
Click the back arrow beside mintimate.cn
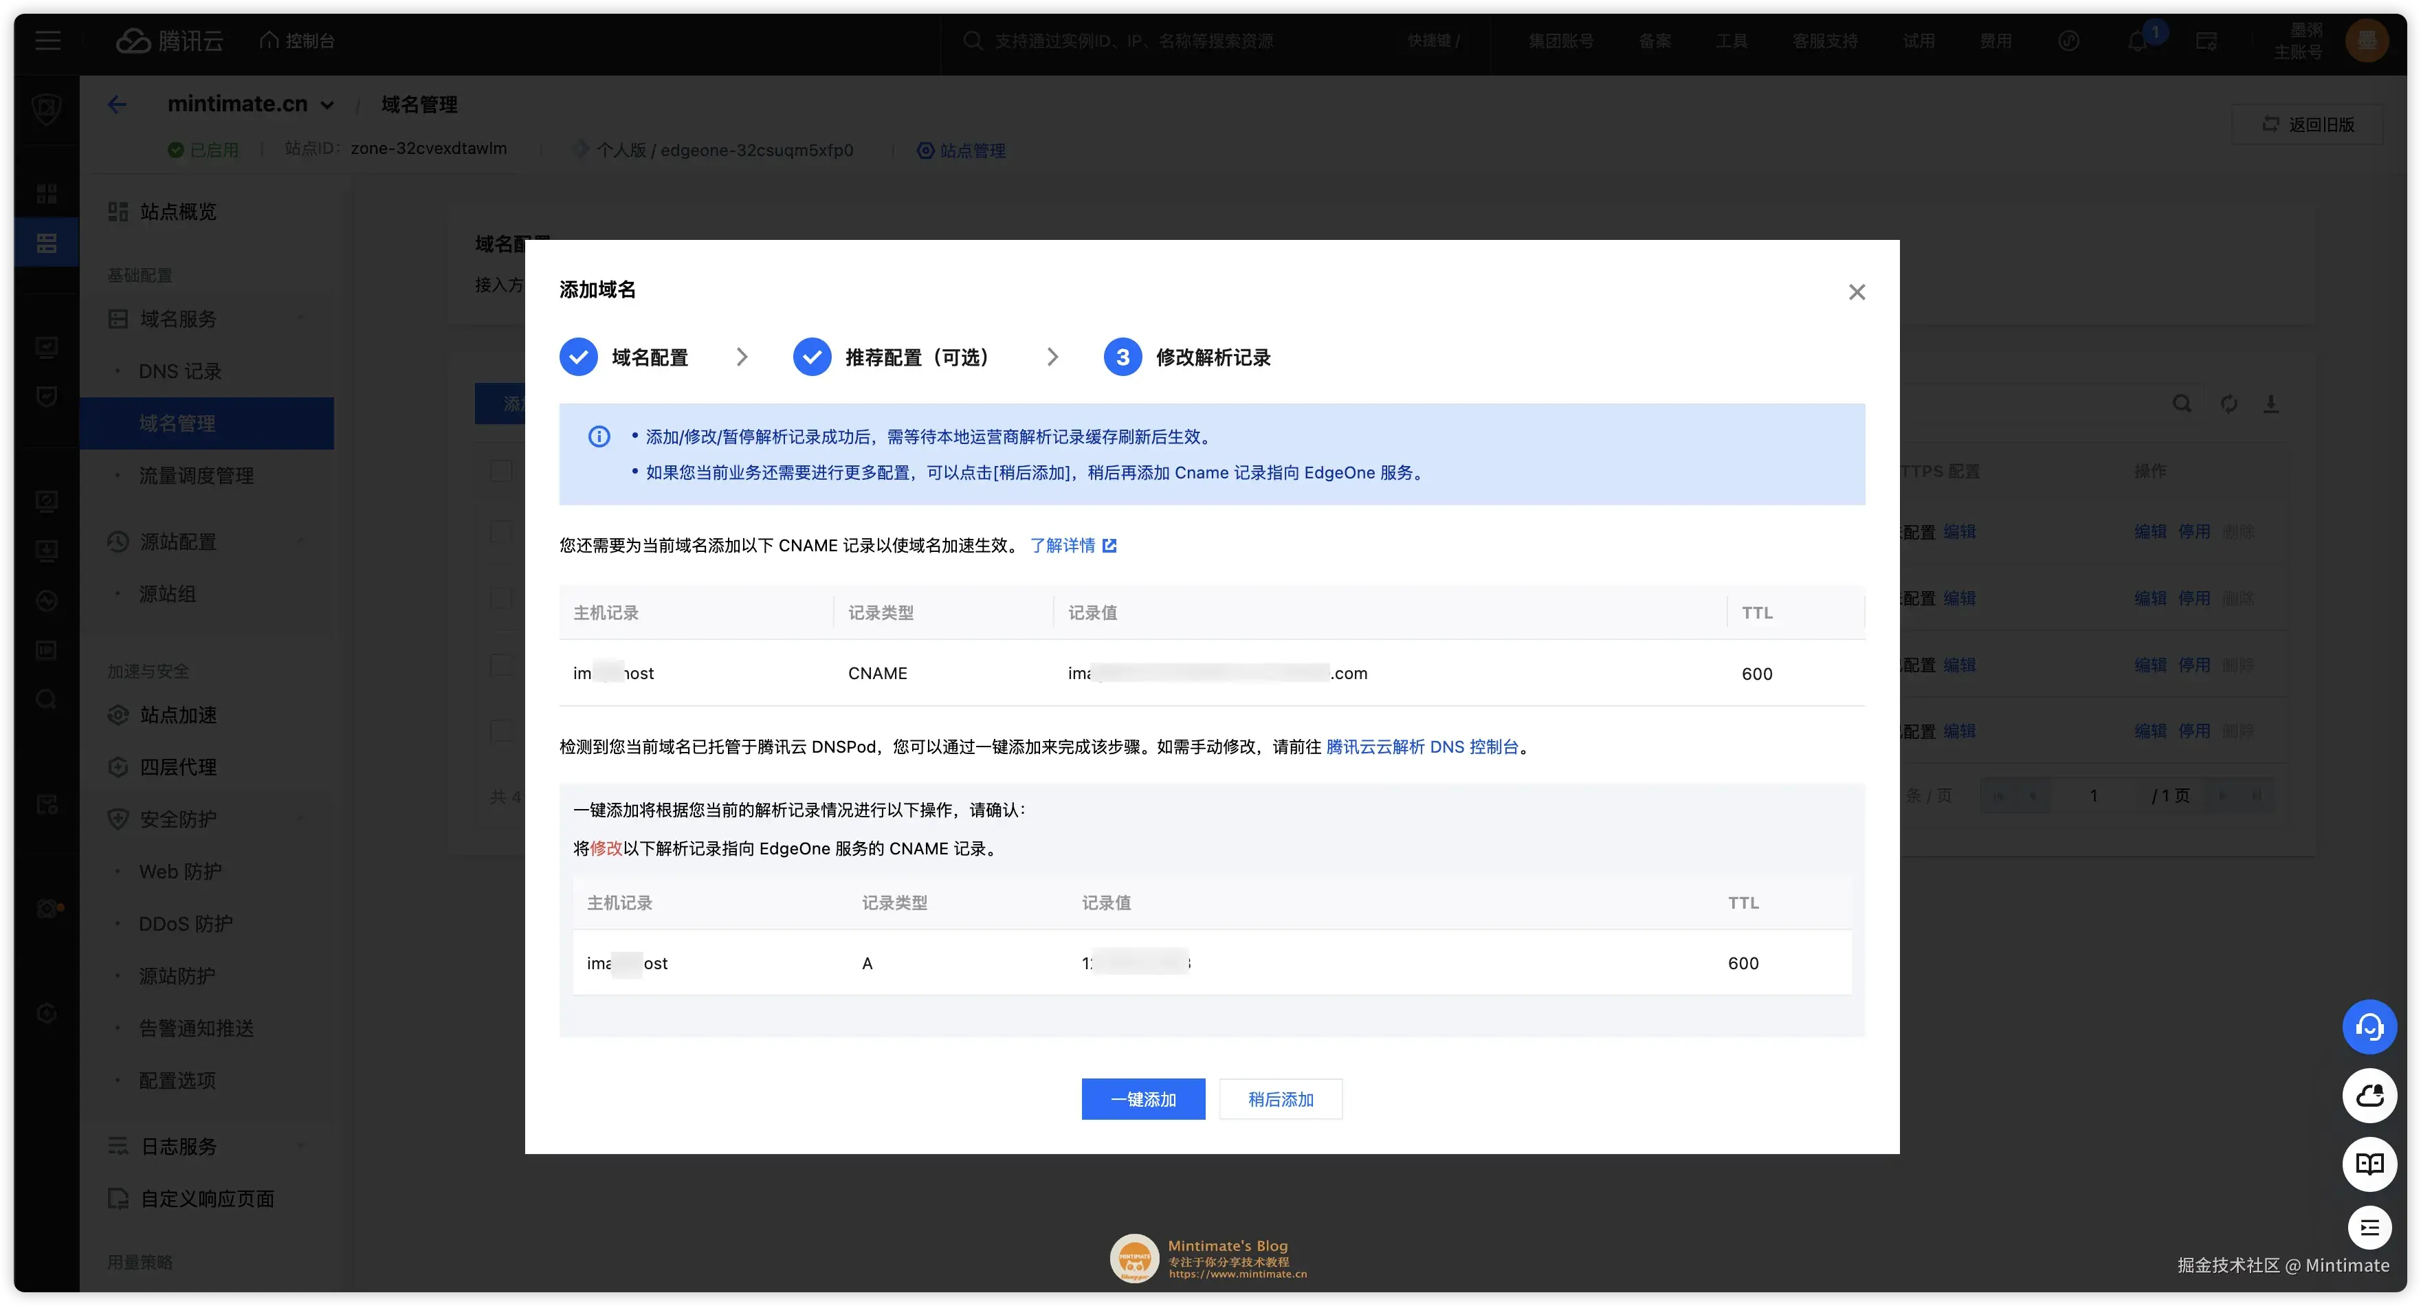[x=117, y=104]
